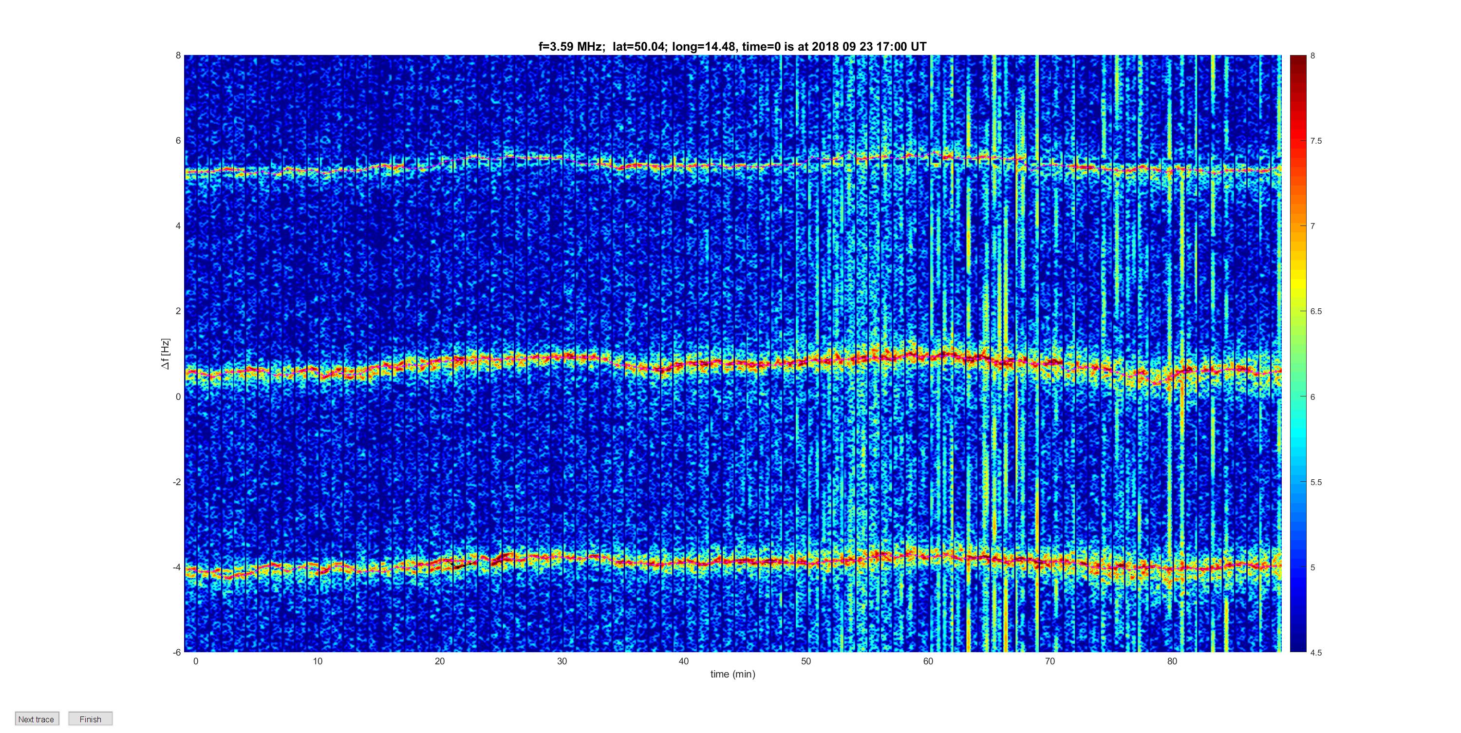This screenshot has width=1461, height=733.
Task: Click colorbar tick label 7.5
Action: pos(1316,141)
